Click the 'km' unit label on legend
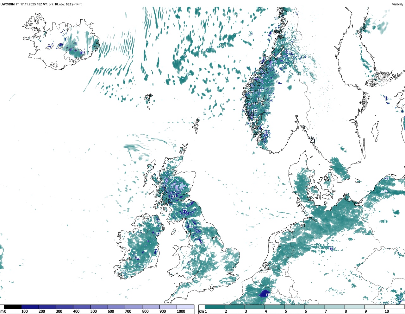The width and height of the screenshot is (405, 314). [x=201, y=311]
